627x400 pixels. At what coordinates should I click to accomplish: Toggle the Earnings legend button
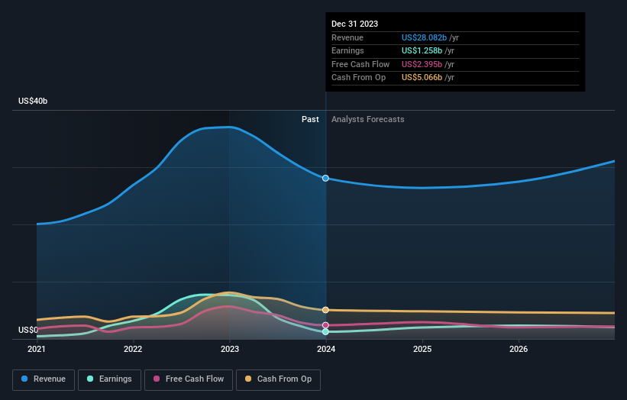(x=109, y=379)
